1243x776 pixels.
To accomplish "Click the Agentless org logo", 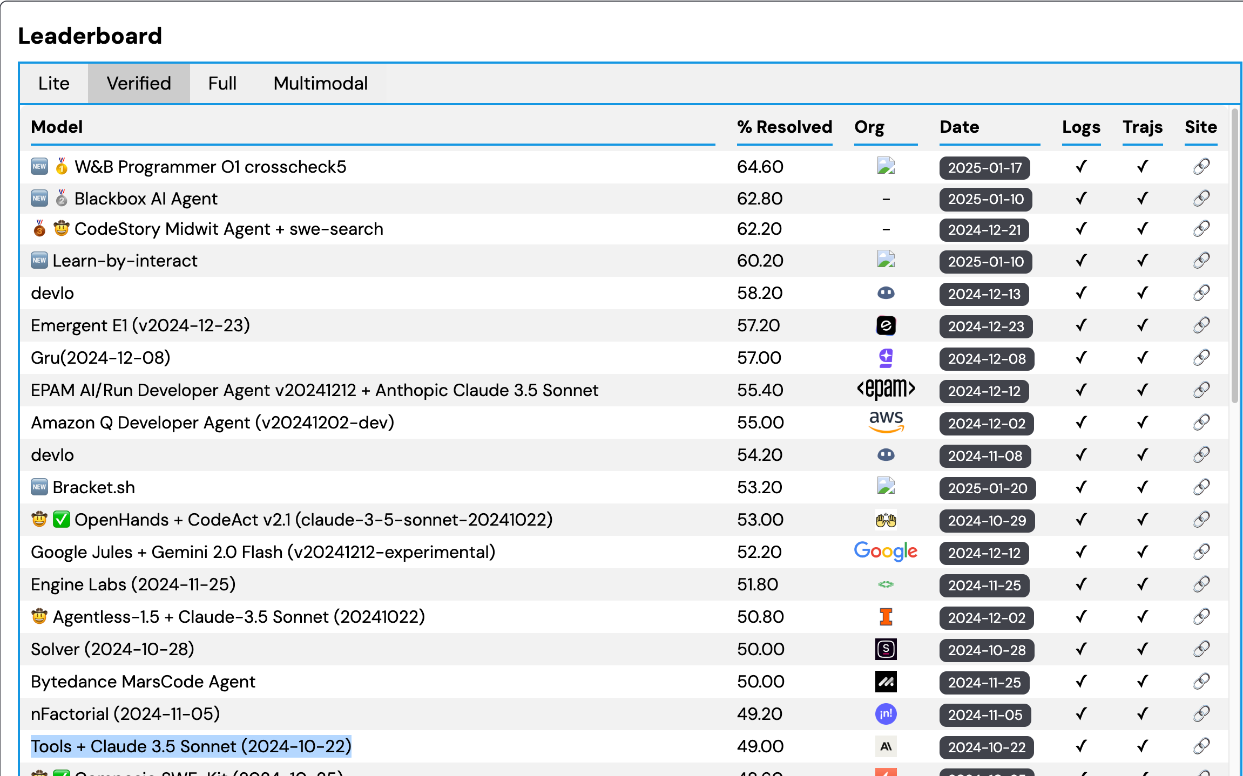I will coord(886,617).
